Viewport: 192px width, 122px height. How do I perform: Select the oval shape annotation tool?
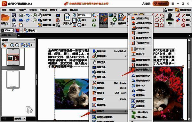(x=156, y=20)
